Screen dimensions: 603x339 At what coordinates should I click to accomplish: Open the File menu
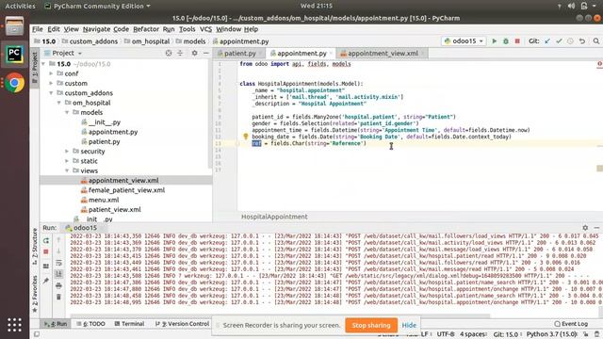(38, 29)
